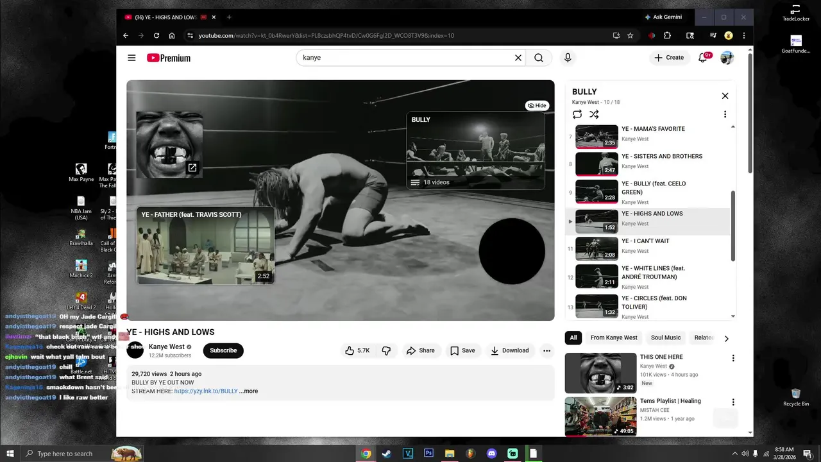
Task: Open File Explorer from the taskbar
Action: point(450,454)
